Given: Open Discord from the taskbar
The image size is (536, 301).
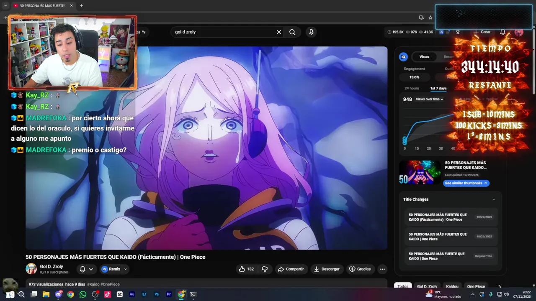Looking at the screenshot, I should point(58,294).
